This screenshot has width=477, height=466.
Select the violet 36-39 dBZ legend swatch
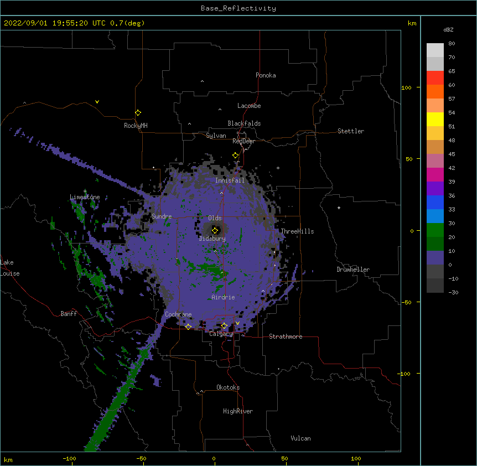(435, 189)
